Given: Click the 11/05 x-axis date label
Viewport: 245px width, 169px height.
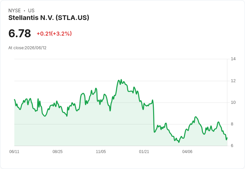Looking at the screenshot, I should pos(101,151).
